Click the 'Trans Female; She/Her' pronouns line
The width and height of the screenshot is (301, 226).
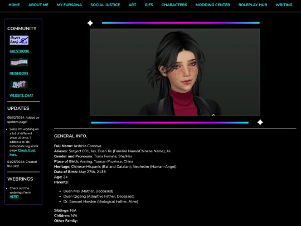point(93,156)
